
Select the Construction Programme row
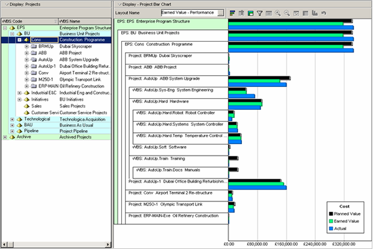[x=56, y=40]
